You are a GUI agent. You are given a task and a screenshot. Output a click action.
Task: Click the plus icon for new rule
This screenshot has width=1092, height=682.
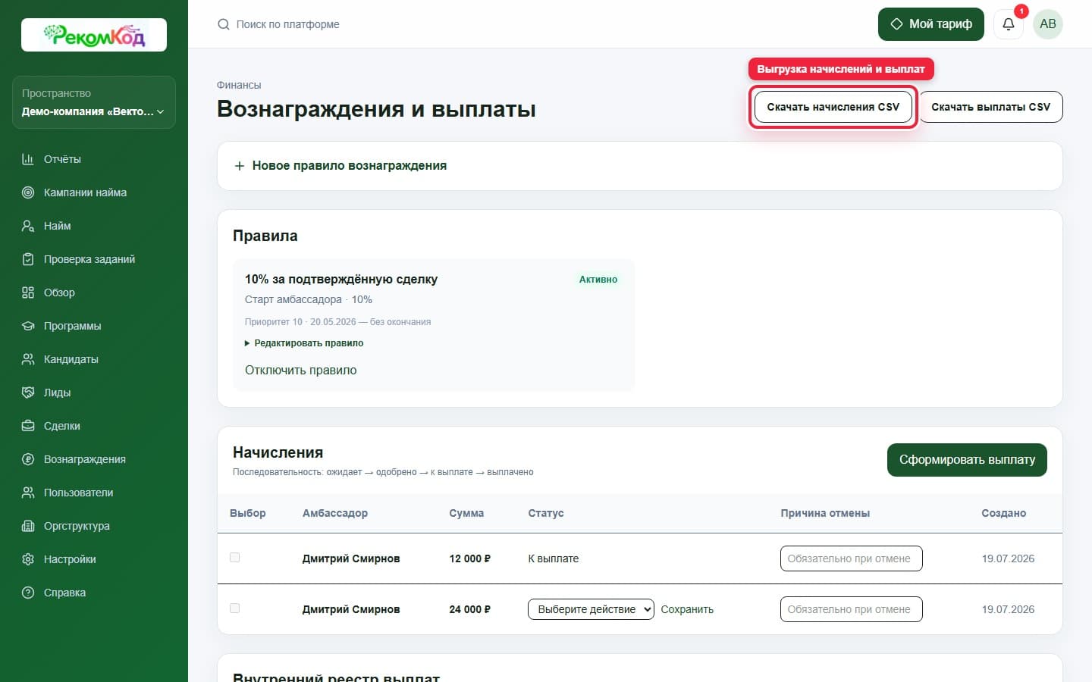240,166
